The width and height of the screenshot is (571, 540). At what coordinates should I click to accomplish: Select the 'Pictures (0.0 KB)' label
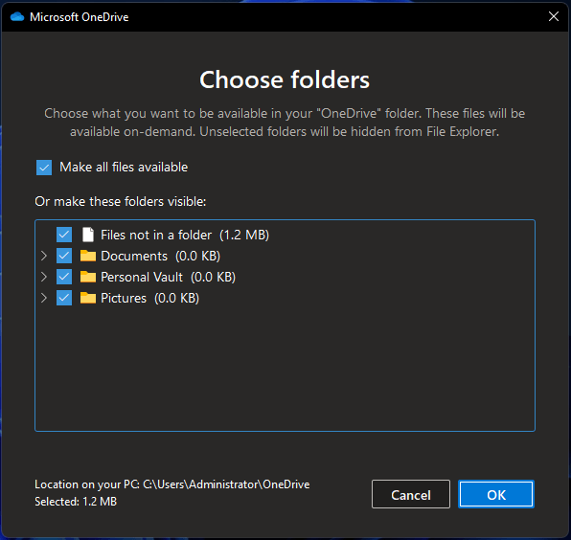pos(150,298)
